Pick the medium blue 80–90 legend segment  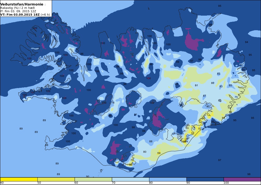(168, 179)
